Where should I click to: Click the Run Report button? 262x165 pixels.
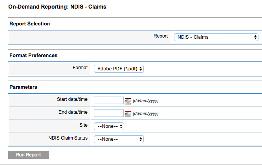[28, 155]
